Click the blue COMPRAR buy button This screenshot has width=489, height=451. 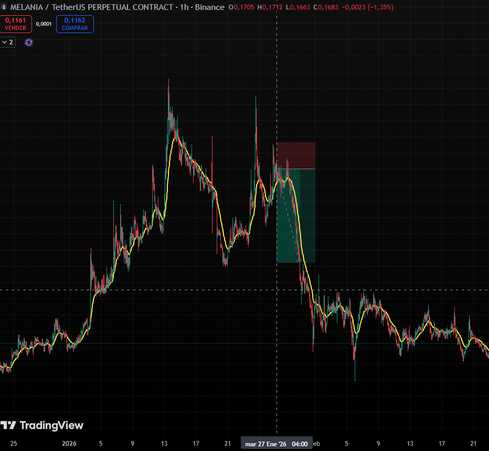(75, 24)
